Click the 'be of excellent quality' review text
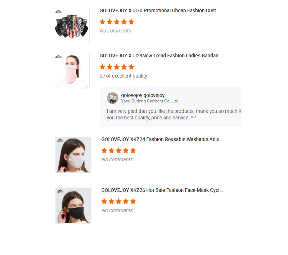This screenshot has width=288, height=255. [x=123, y=76]
